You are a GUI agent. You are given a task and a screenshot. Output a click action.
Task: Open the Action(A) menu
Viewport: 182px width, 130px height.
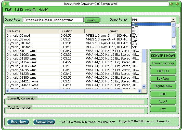[31, 10]
